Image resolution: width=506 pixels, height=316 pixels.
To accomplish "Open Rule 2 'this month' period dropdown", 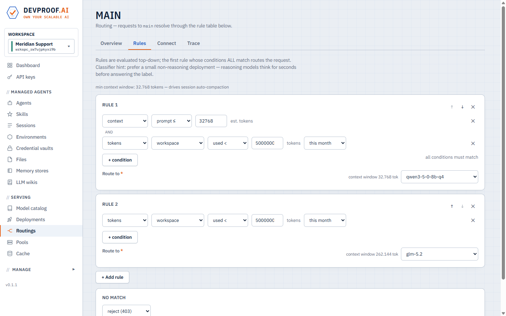I will point(325,220).
